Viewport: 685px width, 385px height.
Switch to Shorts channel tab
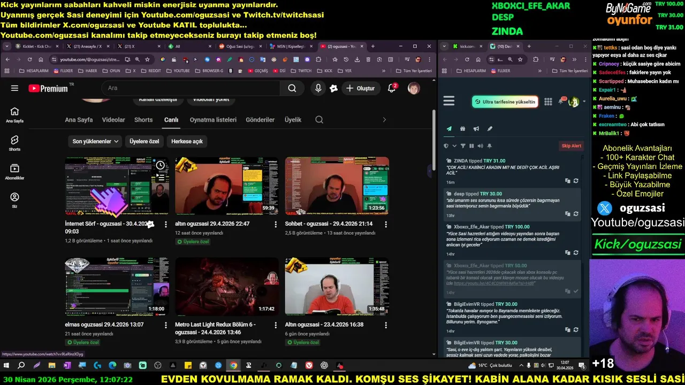pyautogui.click(x=143, y=120)
